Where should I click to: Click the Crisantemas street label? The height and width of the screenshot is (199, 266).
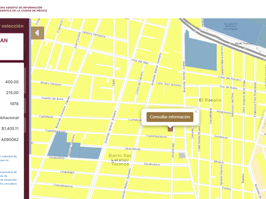211,116
